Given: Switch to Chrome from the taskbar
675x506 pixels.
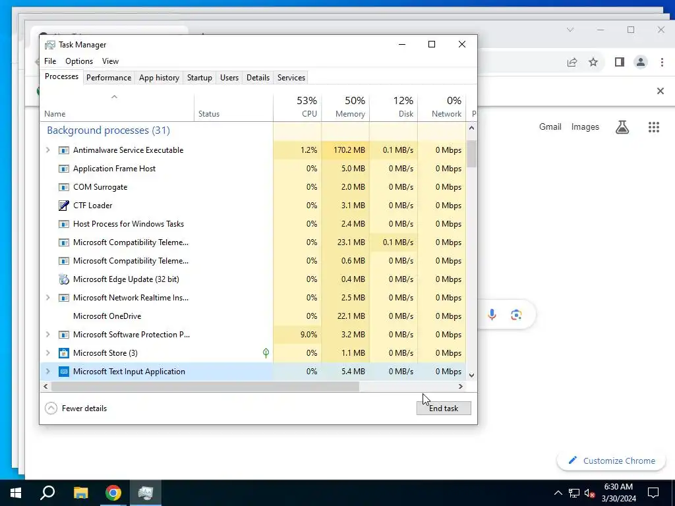Looking at the screenshot, I should tap(113, 493).
